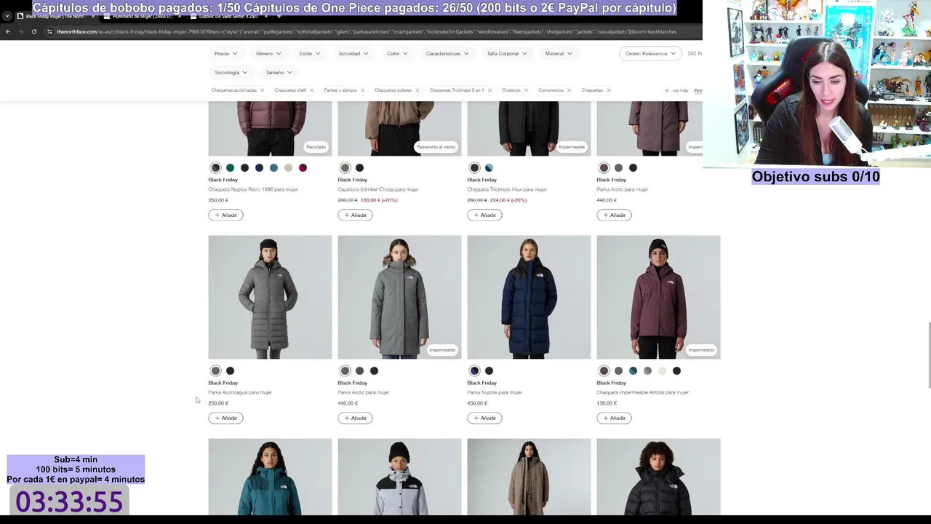Expand the Precio filter dropdown
931x524 pixels.
click(225, 53)
